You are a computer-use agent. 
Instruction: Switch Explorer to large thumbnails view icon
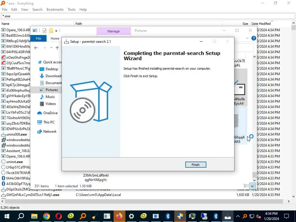click(x=253, y=186)
